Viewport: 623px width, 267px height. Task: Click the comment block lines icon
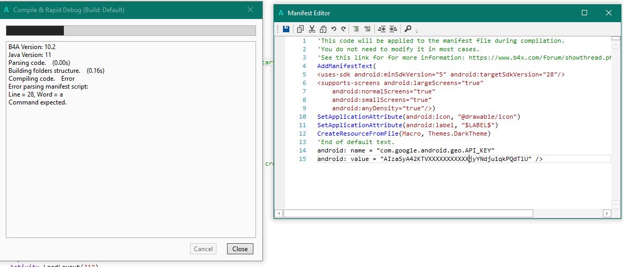tap(356, 28)
